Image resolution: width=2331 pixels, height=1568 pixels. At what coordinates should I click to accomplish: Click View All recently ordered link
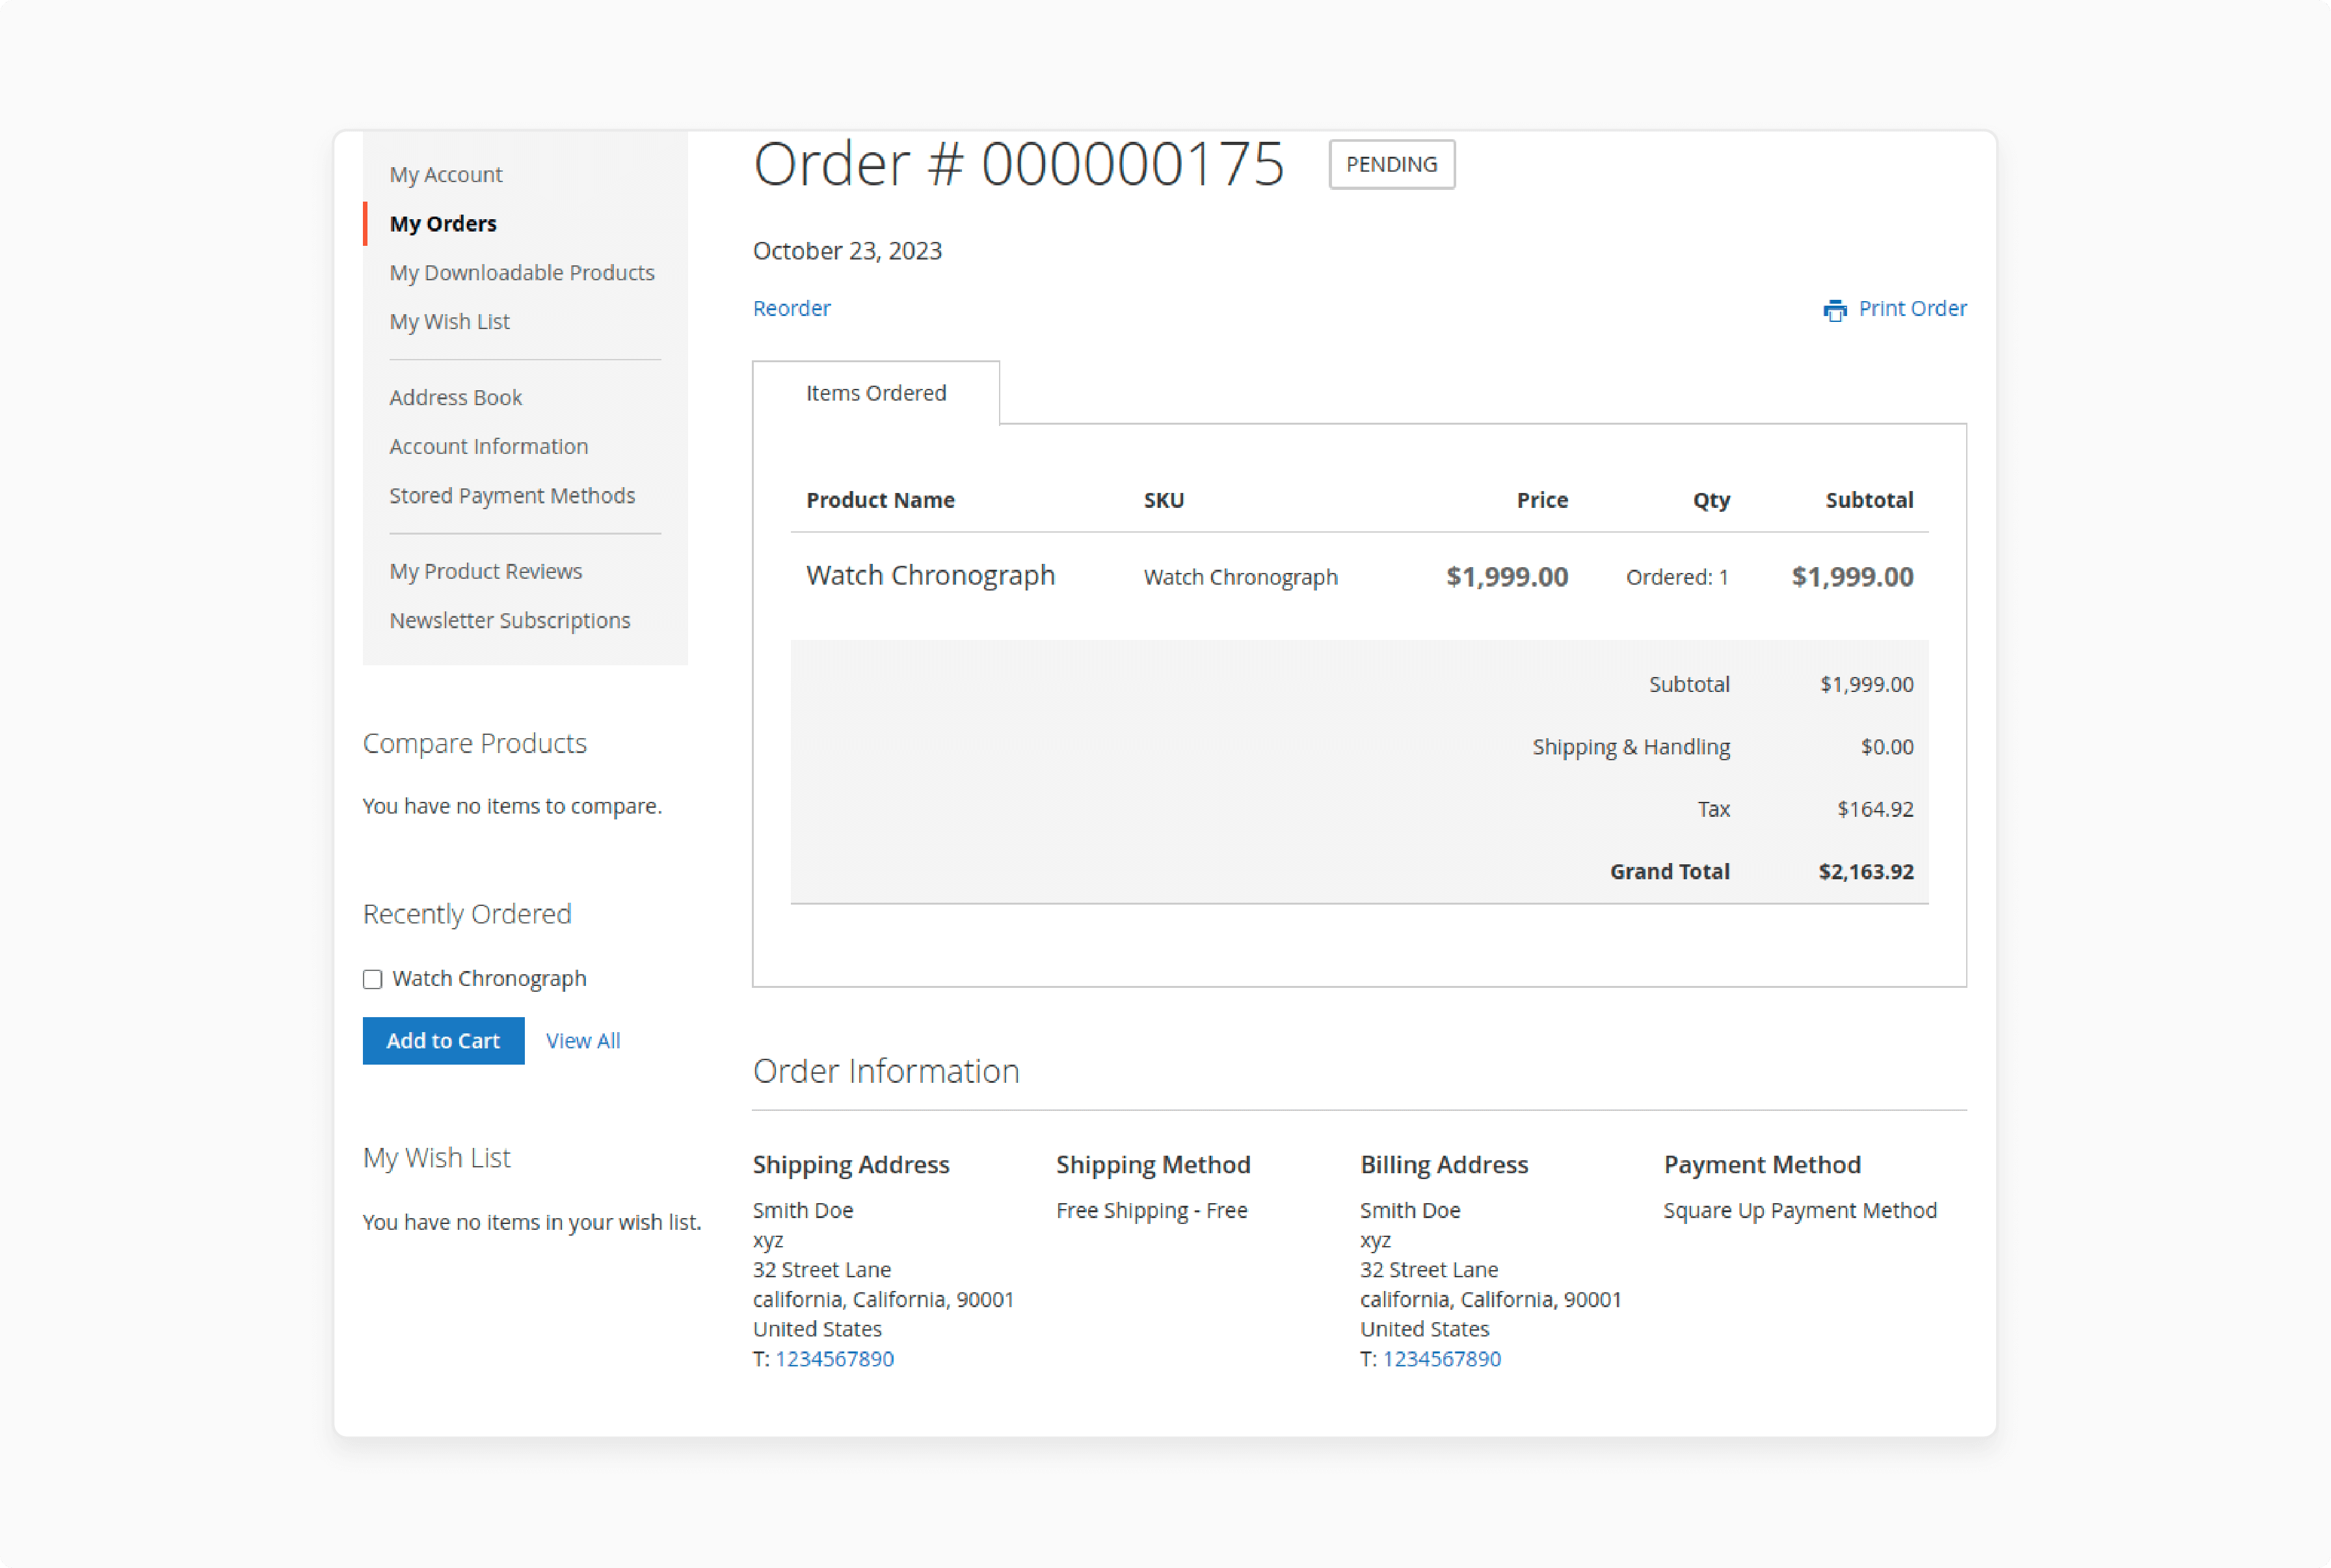[x=583, y=1040]
